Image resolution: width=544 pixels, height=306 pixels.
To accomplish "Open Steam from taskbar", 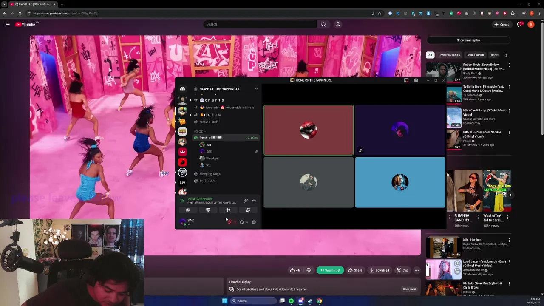I will [x=310, y=301].
